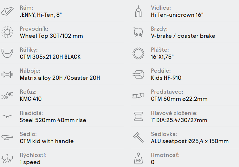Screen dimensions: 239x167
Task: Click the headset icon beside Hlavové zloženie
Action: (138, 116)
